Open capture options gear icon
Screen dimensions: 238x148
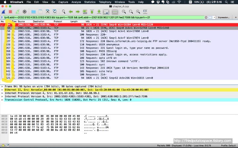tap(24, 12)
